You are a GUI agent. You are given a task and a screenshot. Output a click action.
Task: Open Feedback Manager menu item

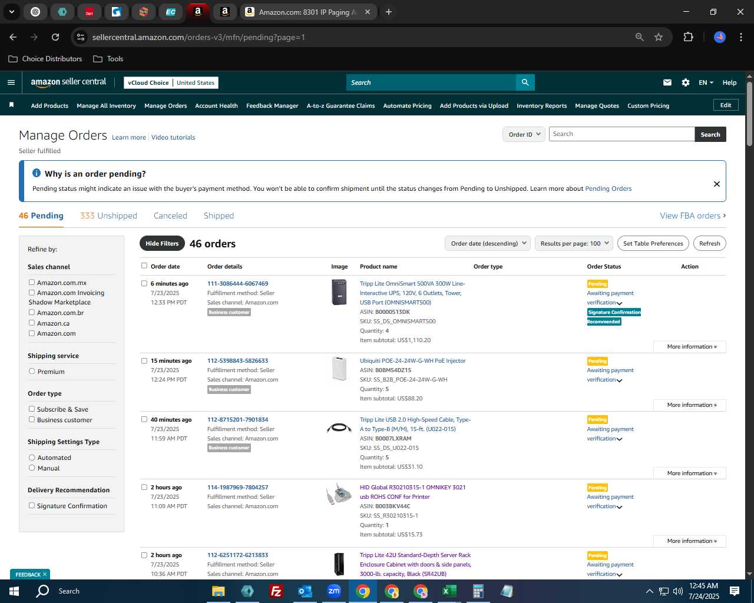tap(272, 106)
